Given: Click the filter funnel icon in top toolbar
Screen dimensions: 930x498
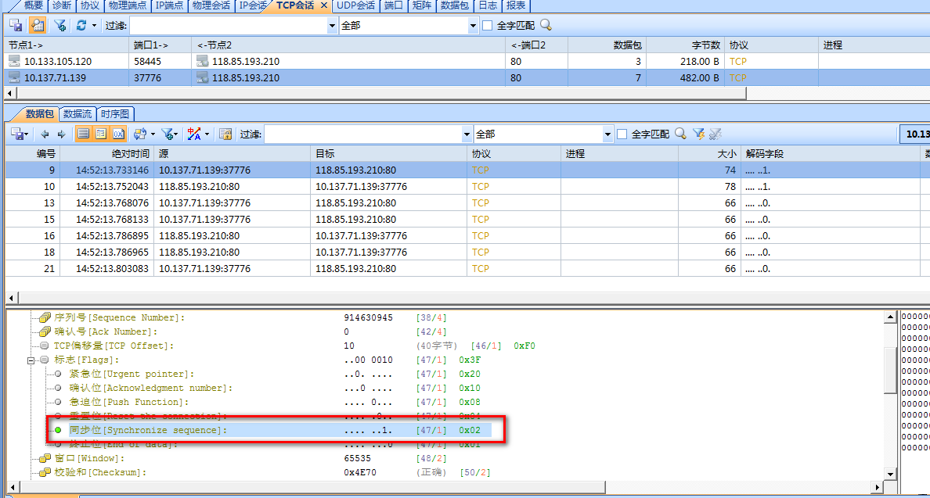Looking at the screenshot, I should coord(59,26).
